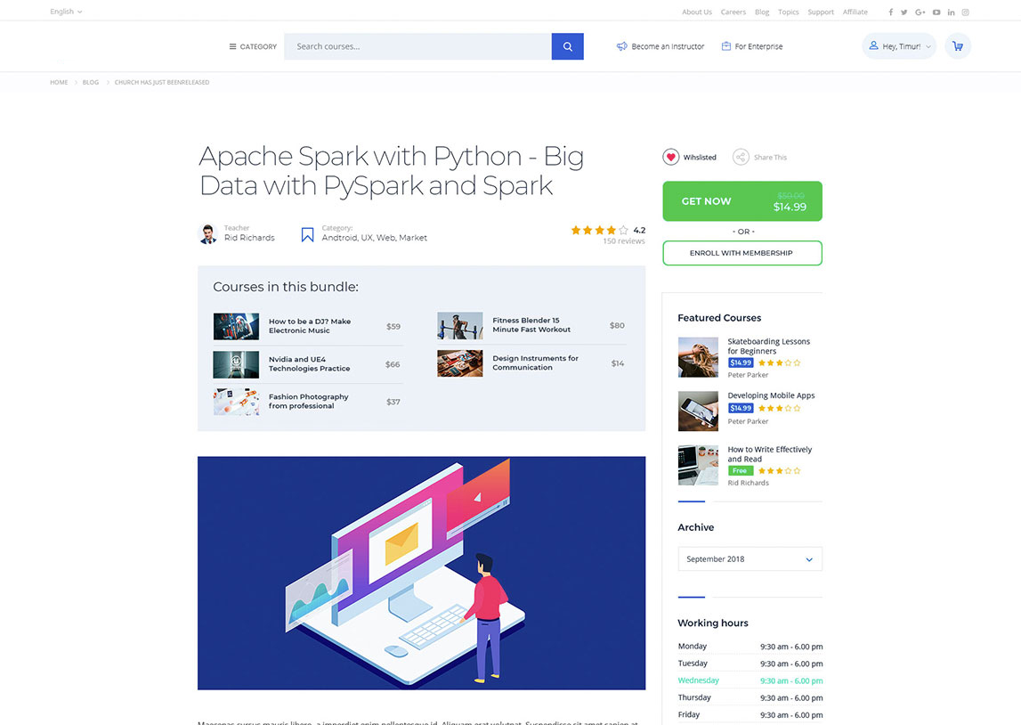Open the Category menu

[x=253, y=46]
